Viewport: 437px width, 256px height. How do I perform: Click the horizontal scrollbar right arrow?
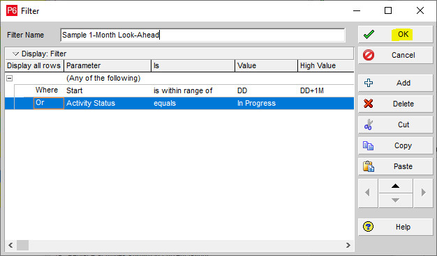pos(348,245)
